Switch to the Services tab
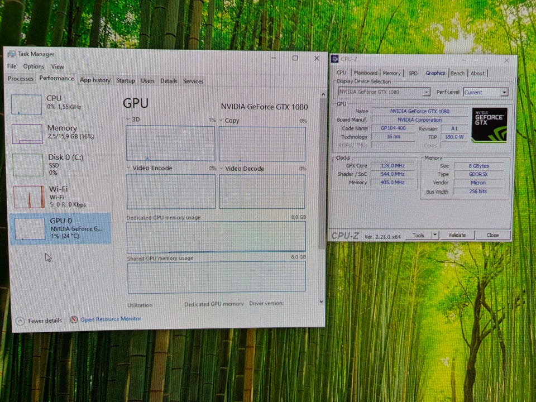This screenshot has width=536, height=402. point(193,82)
